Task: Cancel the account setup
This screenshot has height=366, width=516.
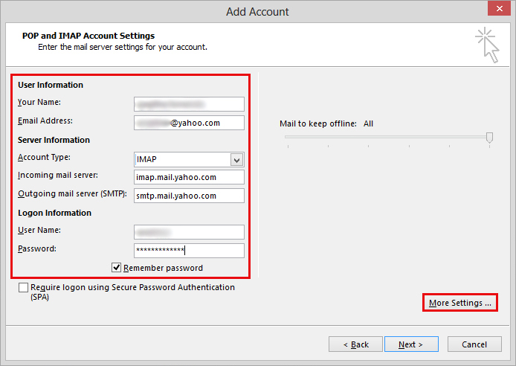Action: point(474,344)
